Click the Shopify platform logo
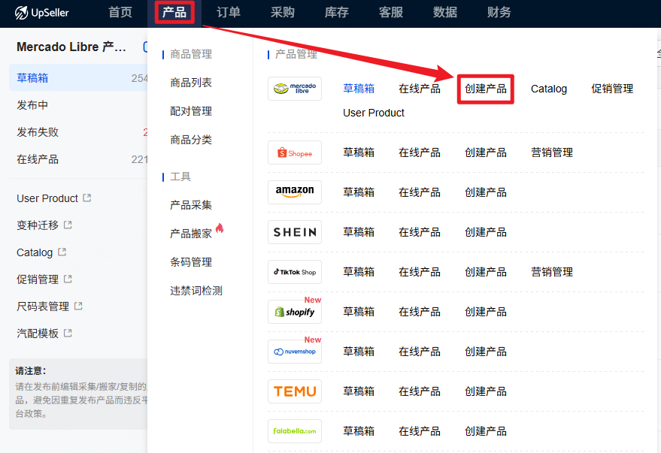 295,312
